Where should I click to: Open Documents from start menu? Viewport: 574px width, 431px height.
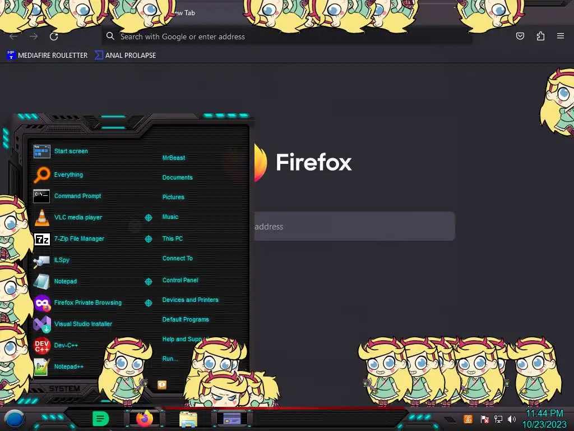(x=178, y=177)
